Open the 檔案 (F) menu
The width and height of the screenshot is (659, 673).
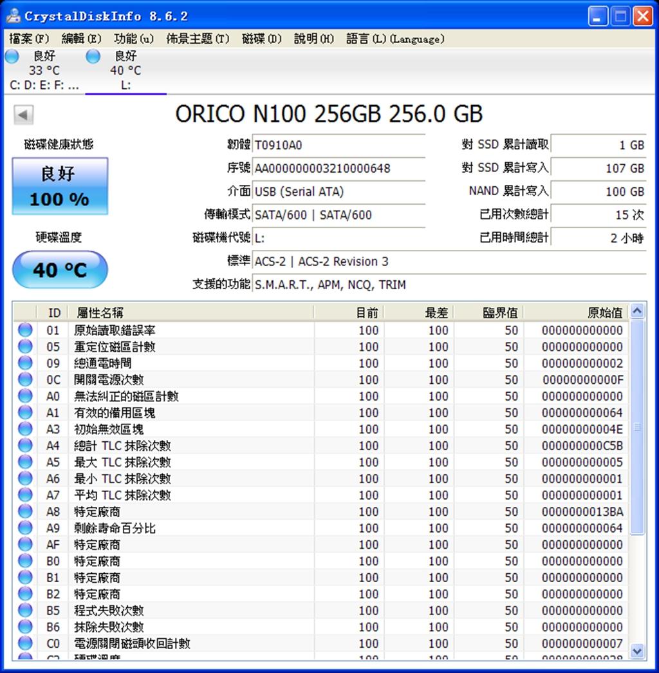[x=30, y=39]
